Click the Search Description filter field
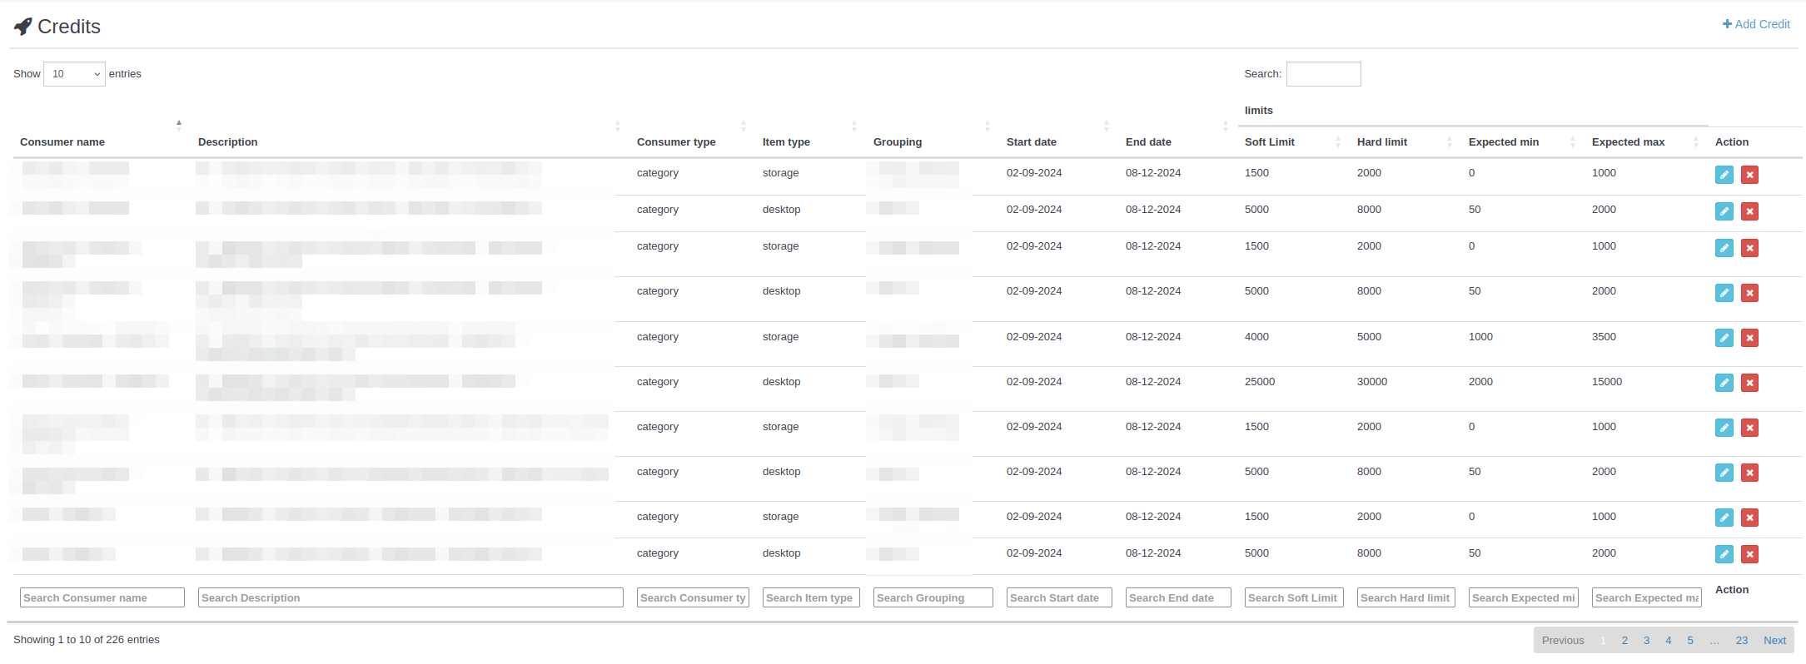This screenshot has height=664, width=1806. (410, 597)
